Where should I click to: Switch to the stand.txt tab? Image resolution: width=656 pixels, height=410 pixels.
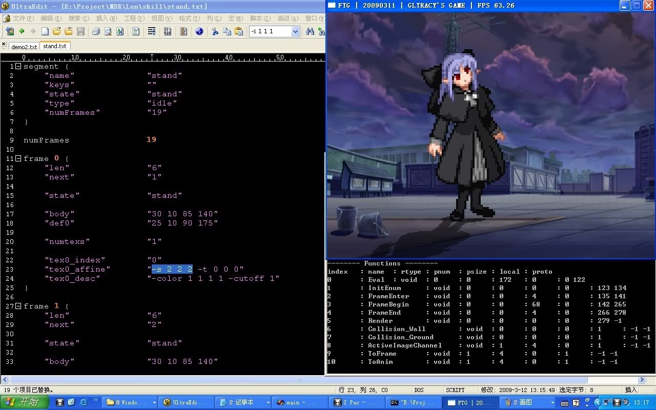(x=54, y=46)
